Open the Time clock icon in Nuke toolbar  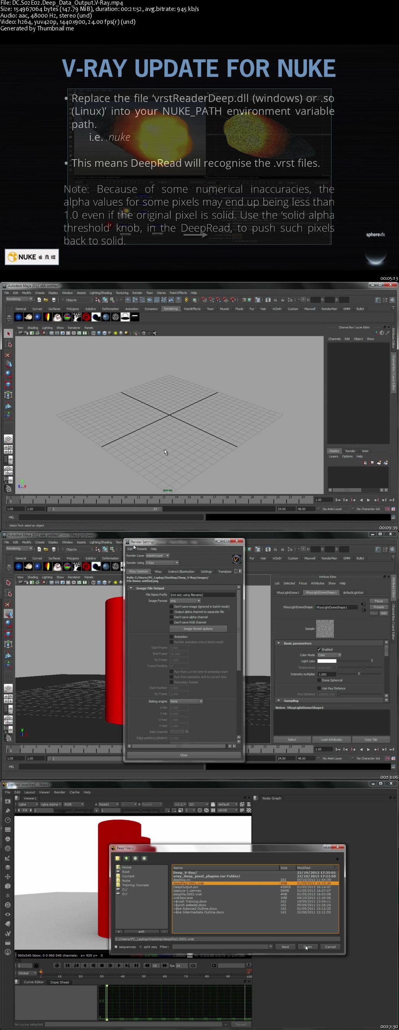[x=7, y=820]
